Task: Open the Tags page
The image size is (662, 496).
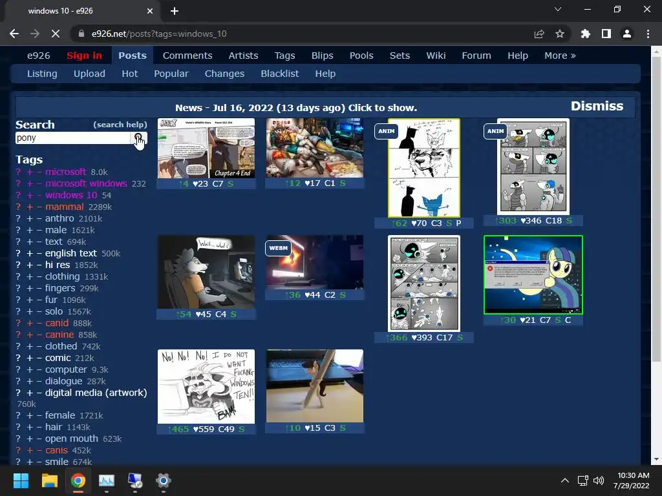Action: click(284, 56)
